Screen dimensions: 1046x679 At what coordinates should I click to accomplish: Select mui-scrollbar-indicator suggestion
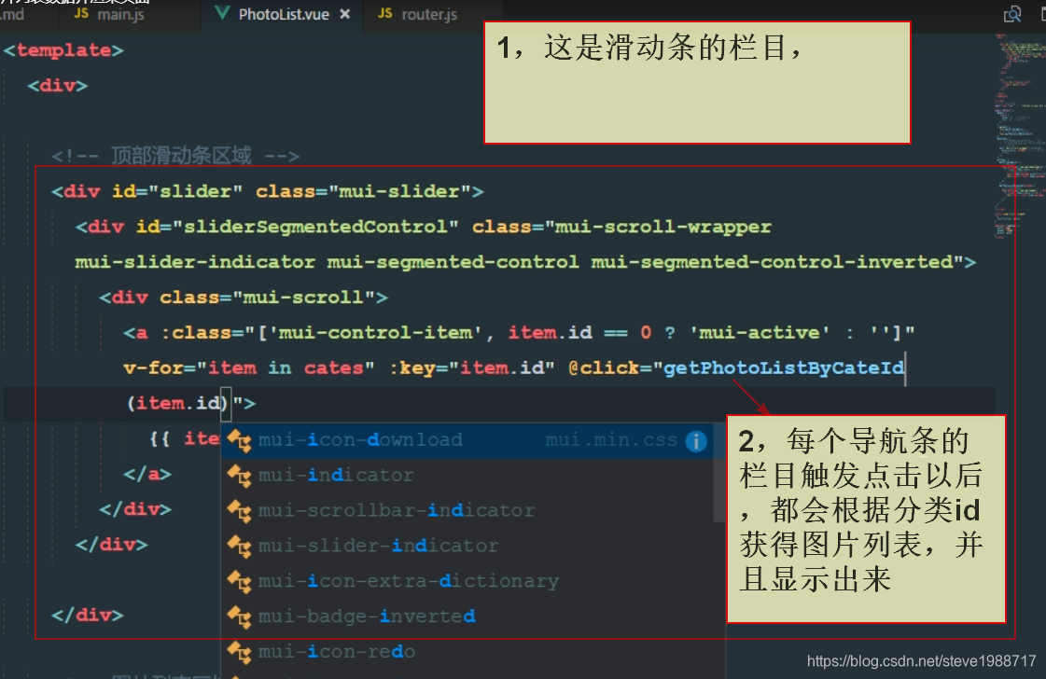click(x=467, y=511)
